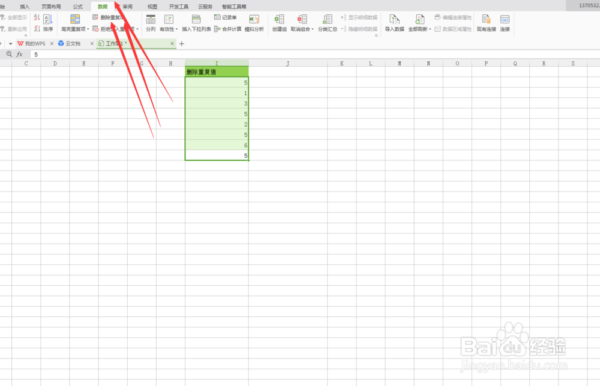Click the magnifier icon beside the formula bar

9,54
